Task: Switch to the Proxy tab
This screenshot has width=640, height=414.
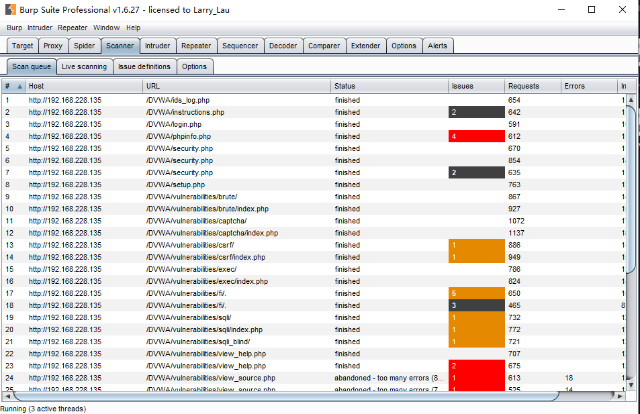Action: click(53, 46)
